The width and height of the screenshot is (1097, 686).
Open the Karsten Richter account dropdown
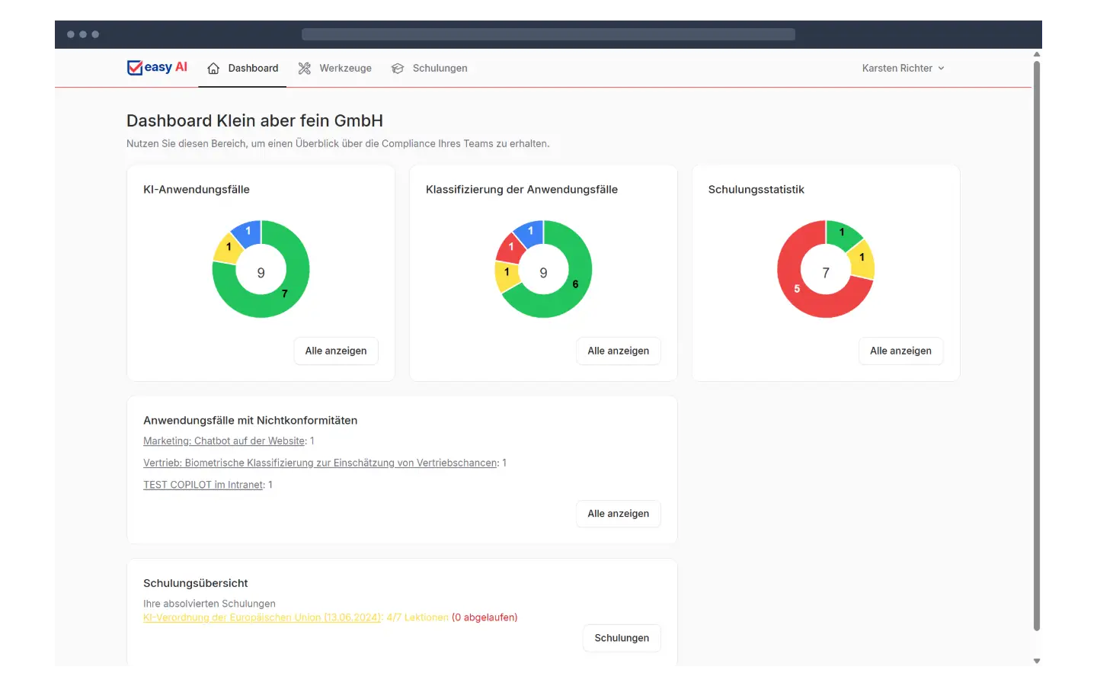tap(897, 68)
